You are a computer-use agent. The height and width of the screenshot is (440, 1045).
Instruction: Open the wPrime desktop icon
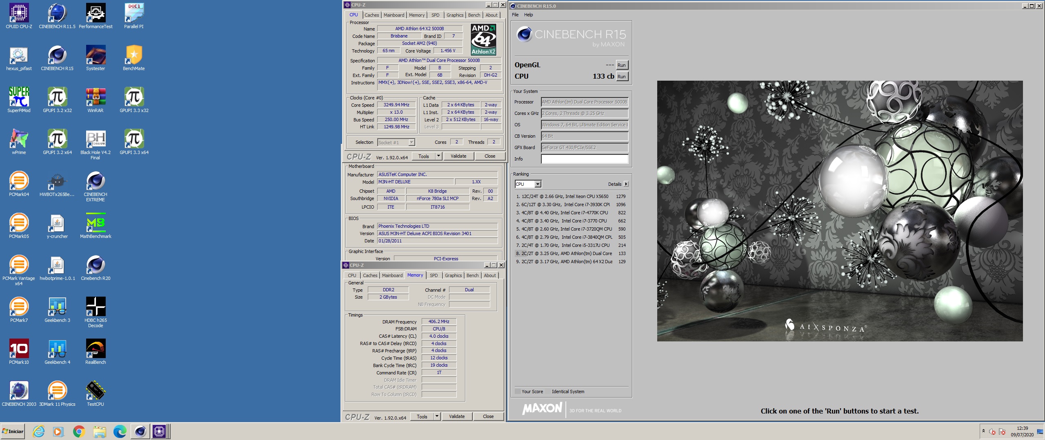pos(19,142)
